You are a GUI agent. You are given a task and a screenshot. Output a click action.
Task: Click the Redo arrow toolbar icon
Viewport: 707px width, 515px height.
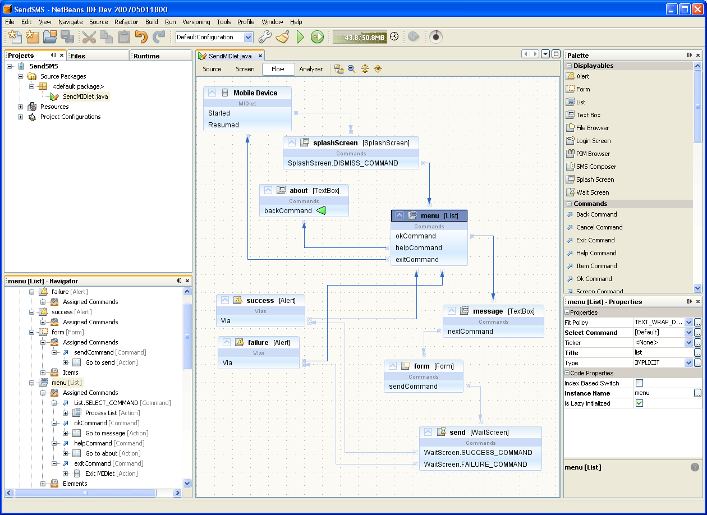pyautogui.click(x=159, y=37)
